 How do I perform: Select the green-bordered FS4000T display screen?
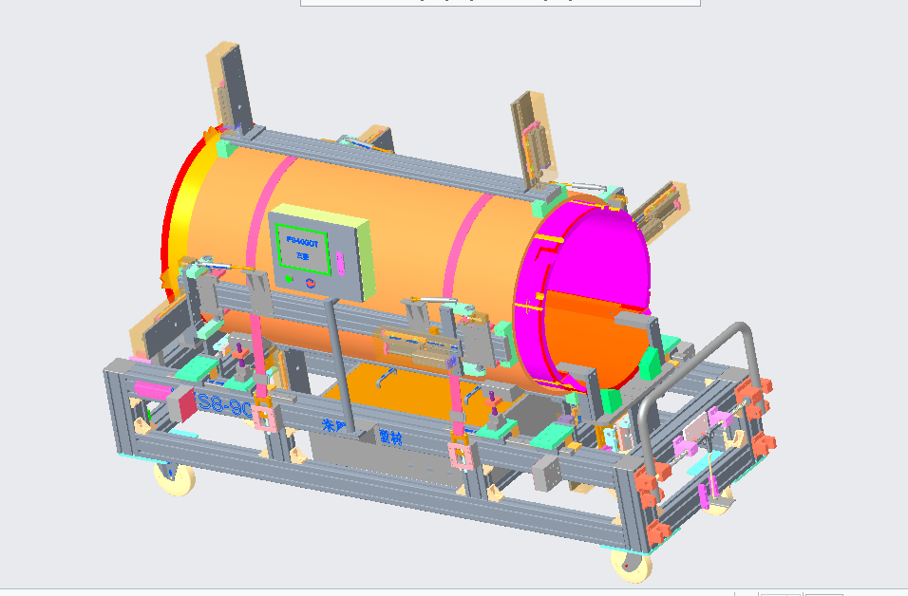(x=303, y=250)
